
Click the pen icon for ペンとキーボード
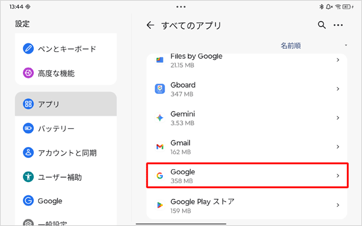28,49
